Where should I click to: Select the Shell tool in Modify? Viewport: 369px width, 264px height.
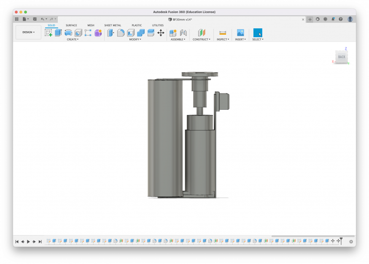click(131, 33)
